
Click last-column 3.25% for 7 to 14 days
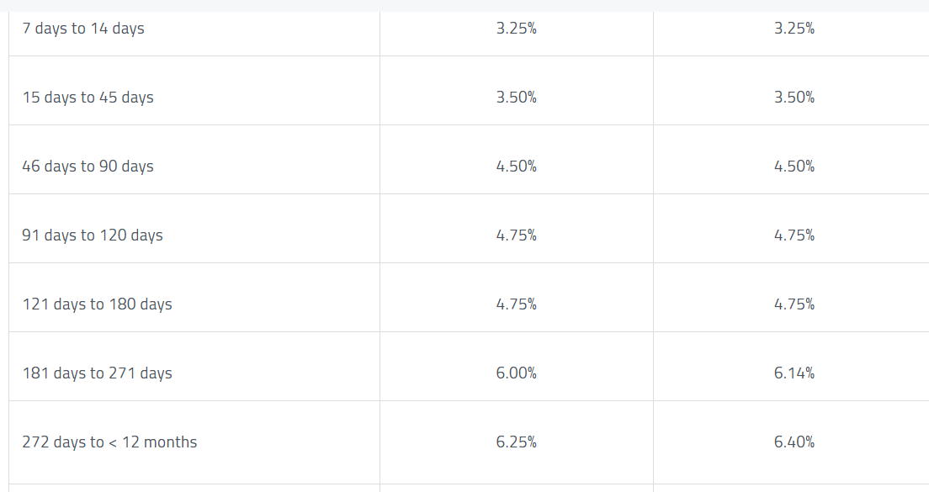[794, 29]
